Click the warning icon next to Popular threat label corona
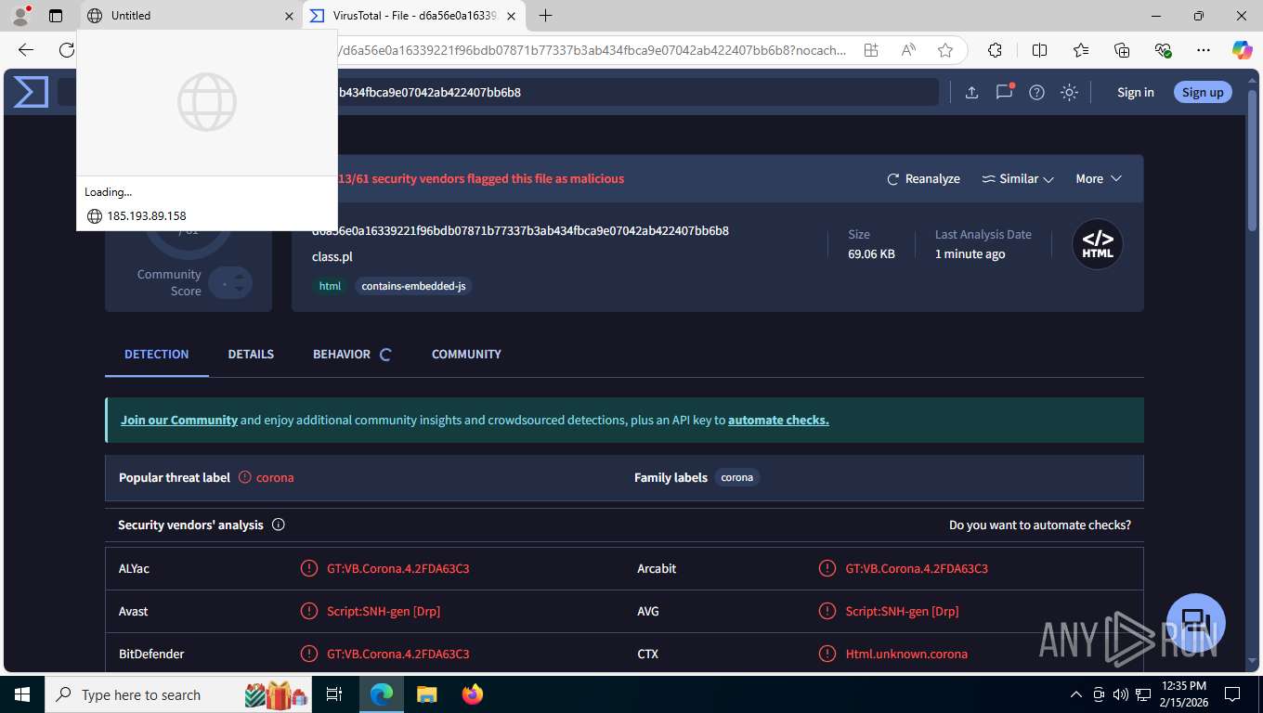This screenshot has width=1263, height=713. coord(245,477)
